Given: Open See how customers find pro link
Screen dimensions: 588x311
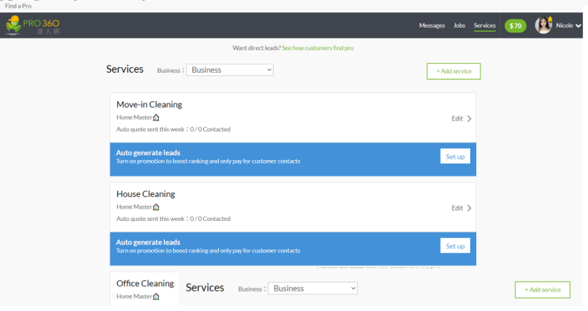Looking at the screenshot, I should (318, 48).
